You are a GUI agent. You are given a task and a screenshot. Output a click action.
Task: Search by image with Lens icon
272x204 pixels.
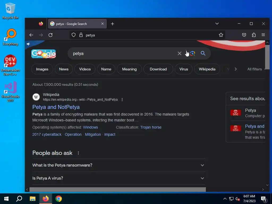click(193, 53)
